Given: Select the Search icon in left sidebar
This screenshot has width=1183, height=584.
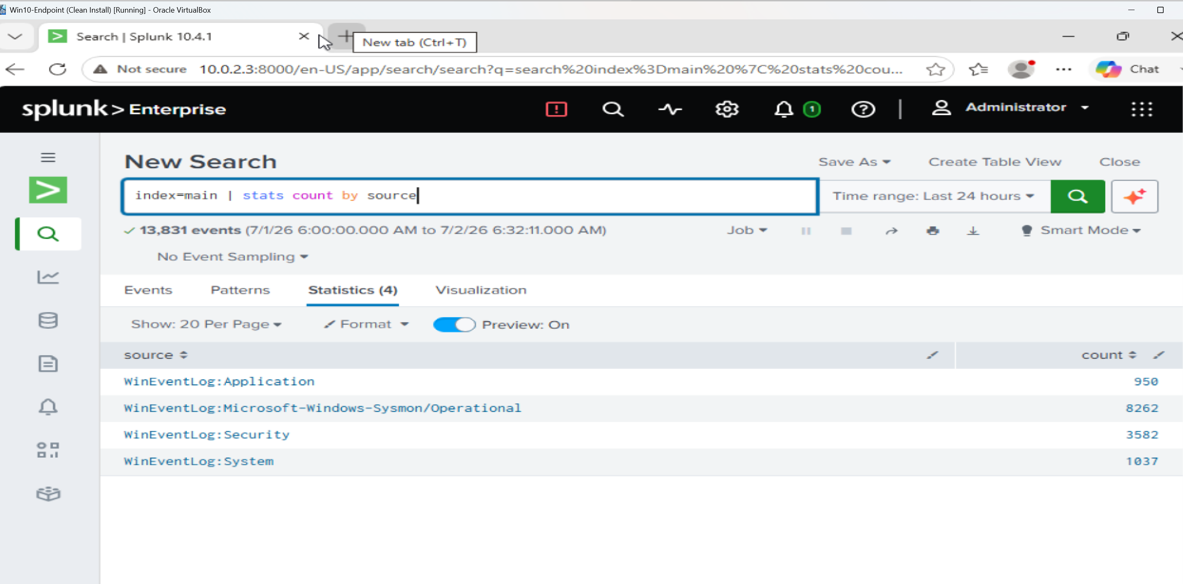Looking at the screenshot, I should (48, 234).
